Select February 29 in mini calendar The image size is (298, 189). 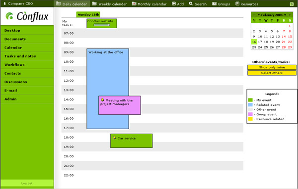coord(290,47)
